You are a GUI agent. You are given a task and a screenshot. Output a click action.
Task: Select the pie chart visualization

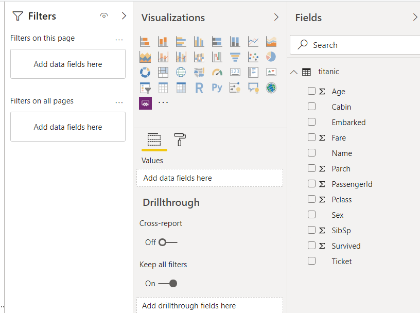[271, 57]
